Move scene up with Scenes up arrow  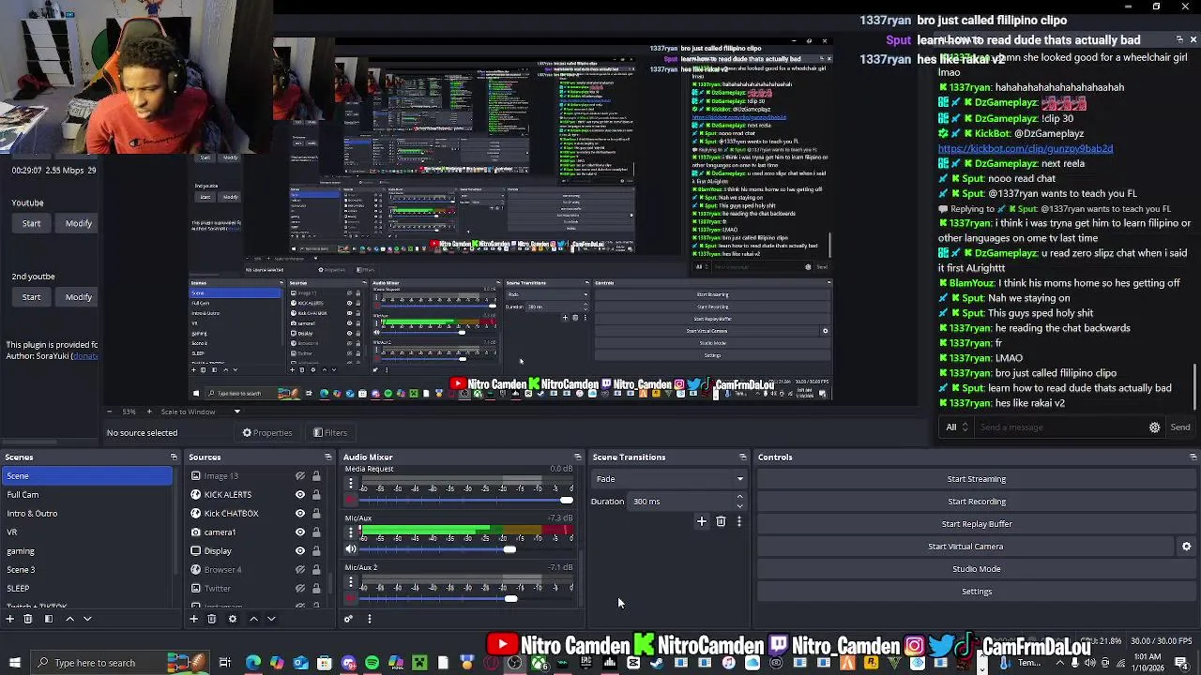[x=69, y=619]
